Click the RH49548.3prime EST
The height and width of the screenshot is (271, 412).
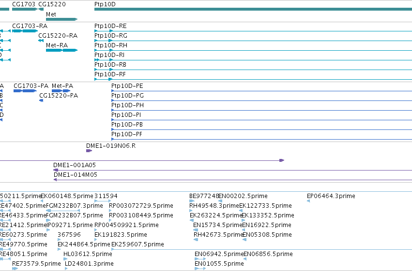tap(214, 206)
